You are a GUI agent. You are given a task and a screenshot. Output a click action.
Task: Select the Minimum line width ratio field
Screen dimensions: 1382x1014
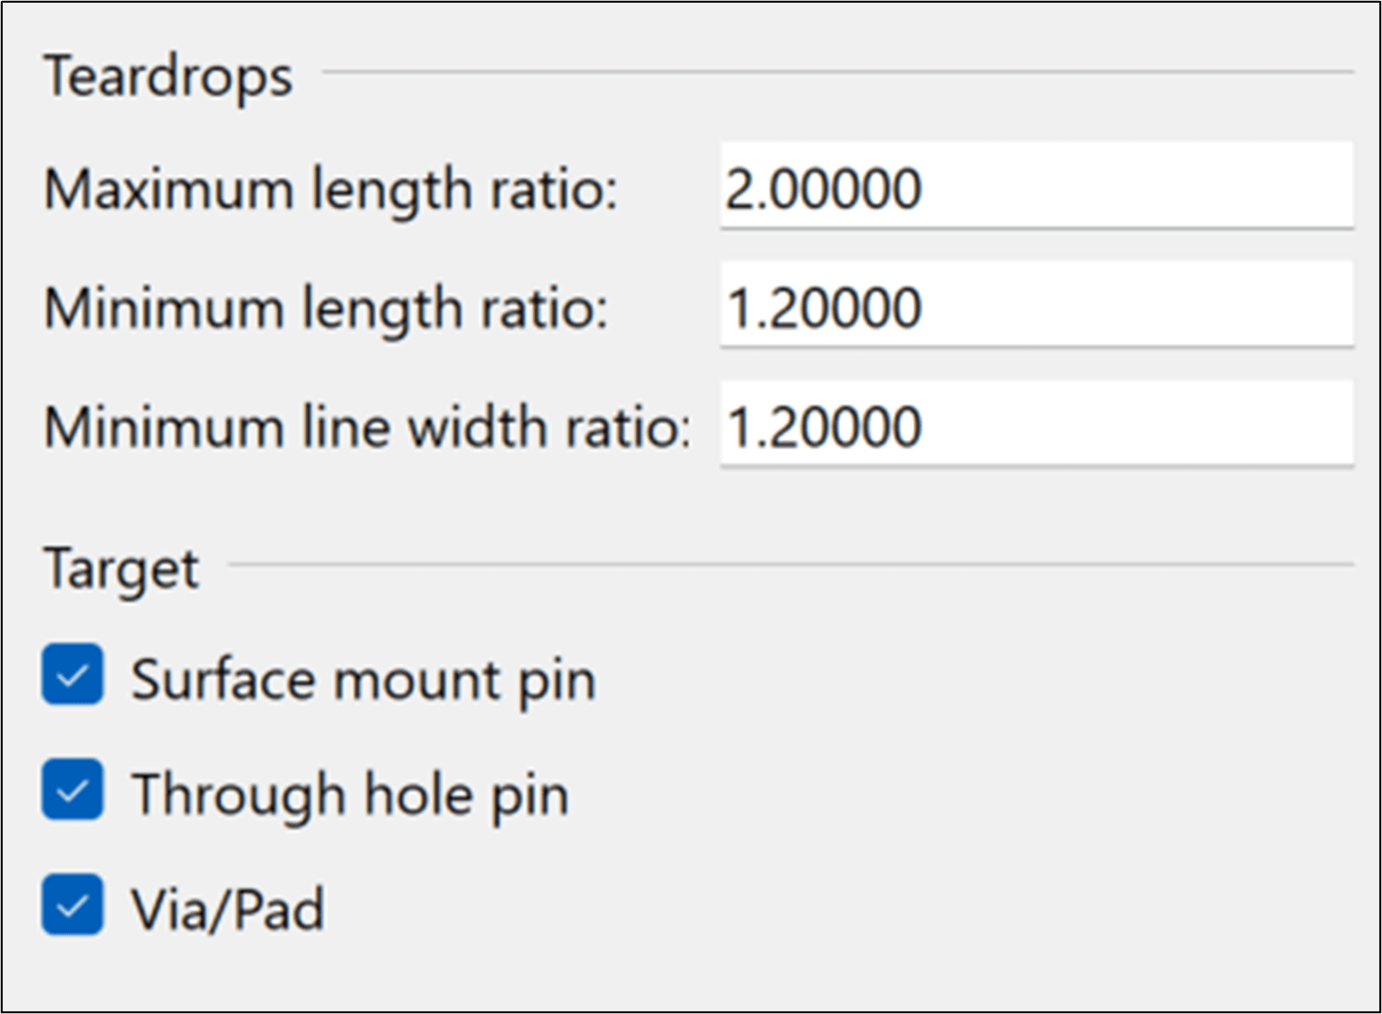(x=1035, y=426)
